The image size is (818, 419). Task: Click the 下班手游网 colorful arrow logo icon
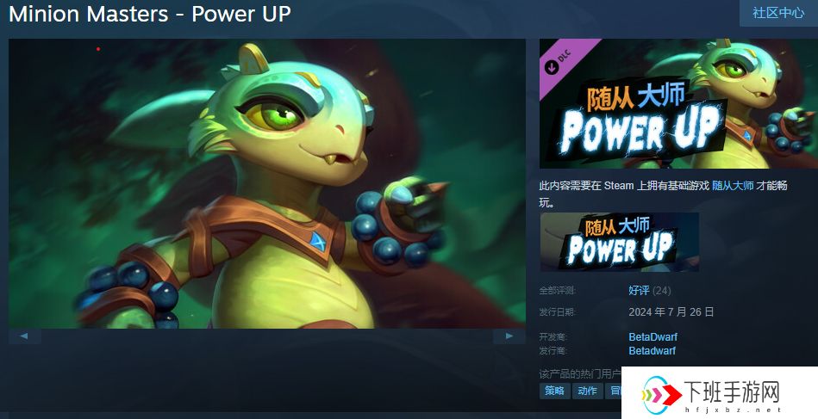coord(659,394)
